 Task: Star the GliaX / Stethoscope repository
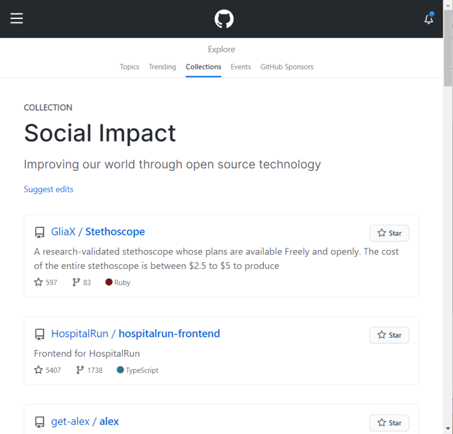click(x=389, y=233)
